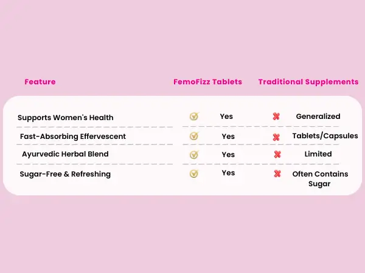This screenshot has width=365, height=273.
Task: Click the checkmark icon in Sugar-Free & Refreshing row
Action: coord(194,174)
